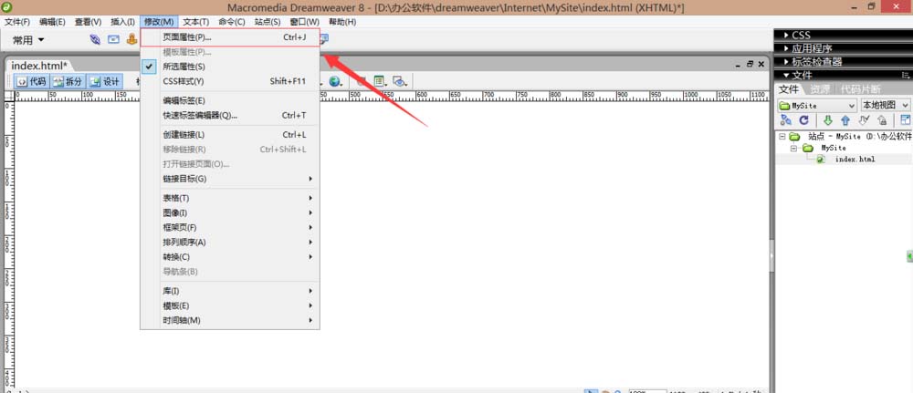Expand the 模板(E) submenu
Viewport: 913px width, 393px height.
coord(230,305)
